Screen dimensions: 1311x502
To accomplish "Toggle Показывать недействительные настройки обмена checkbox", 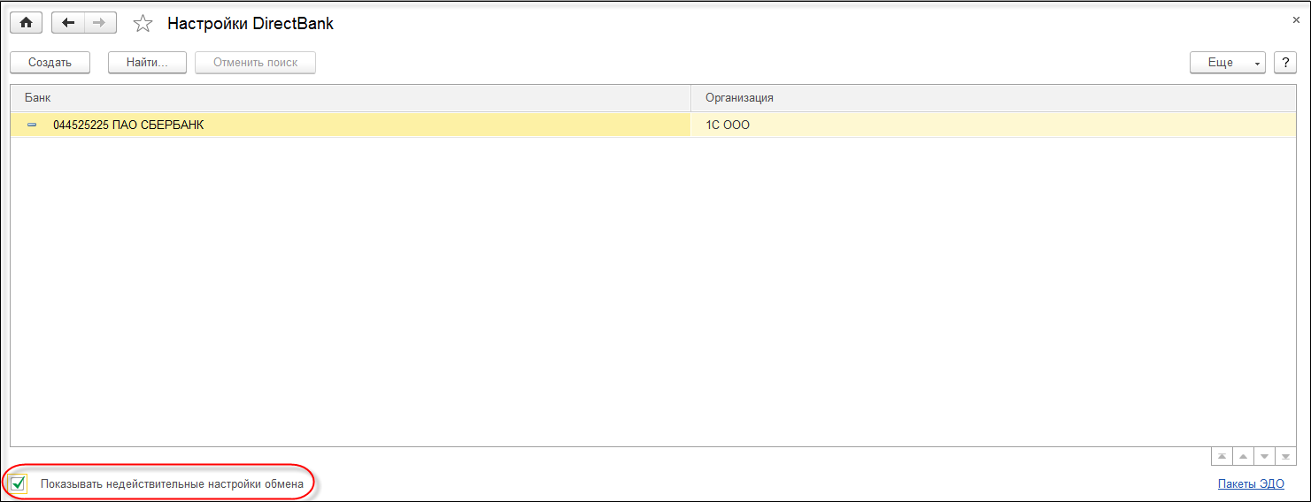I will pyautogui.click(x=19, y=484).
